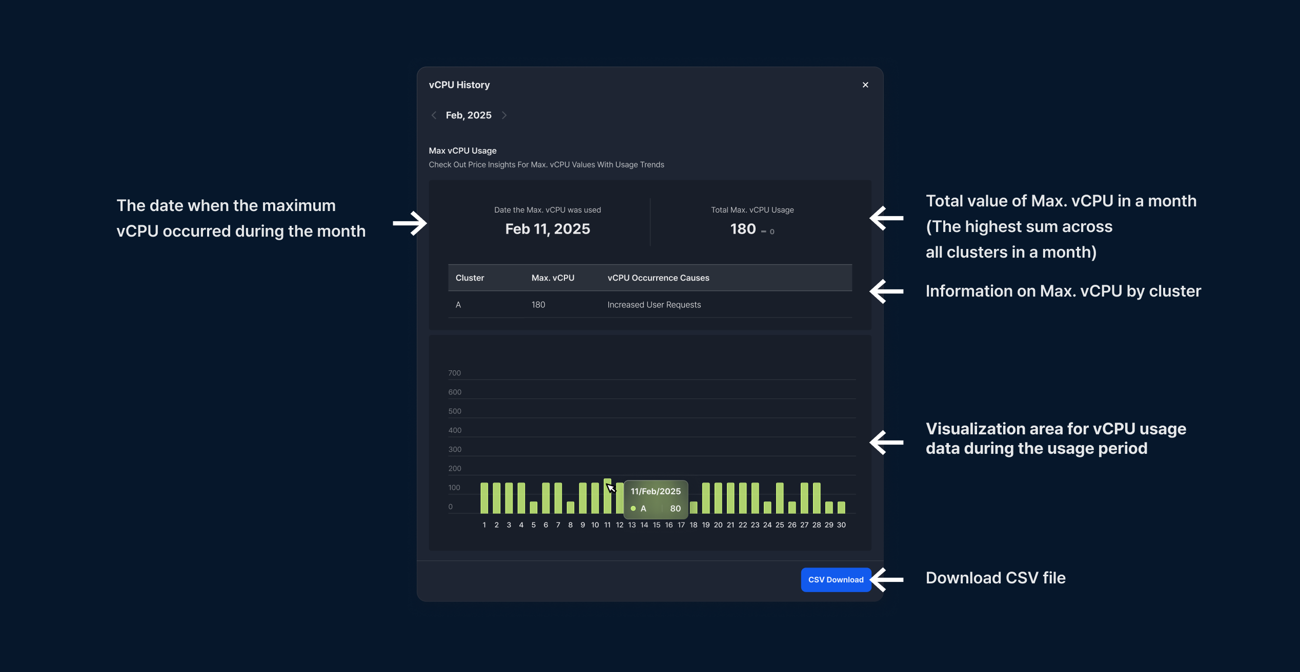
Task: Click the green A legend dot in tooltip
Action: coord(633,509)
